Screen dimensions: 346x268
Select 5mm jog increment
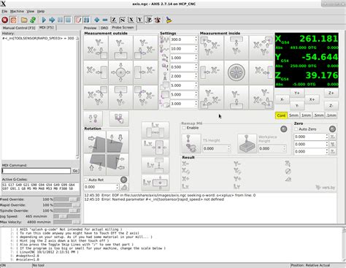click(x=293, y=115)
